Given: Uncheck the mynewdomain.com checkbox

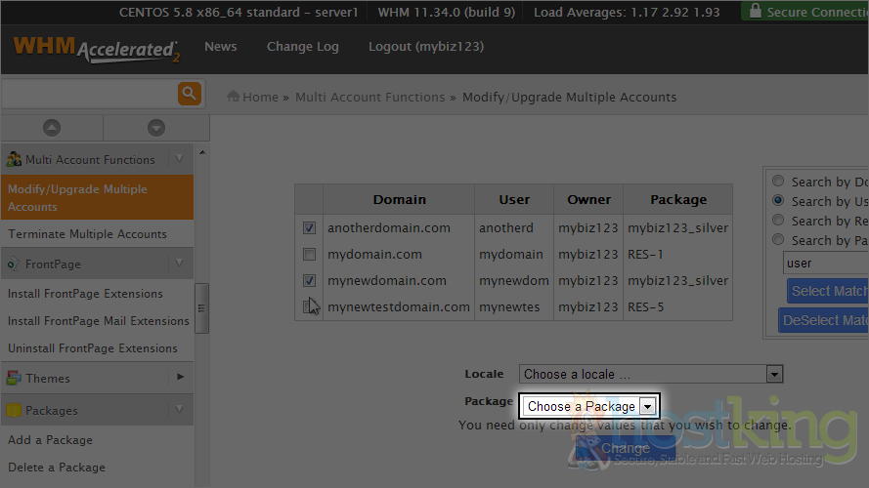Looking at the screenshot, I should [309, 281].
